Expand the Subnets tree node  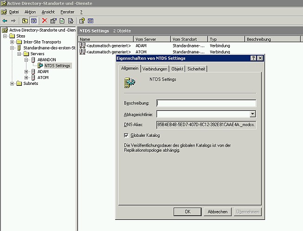click(12, 83)
